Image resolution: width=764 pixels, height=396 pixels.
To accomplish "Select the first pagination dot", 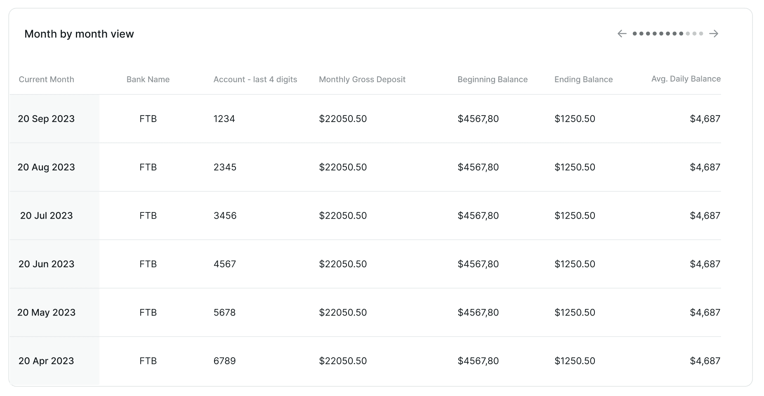I will click(x=635, y=34).
